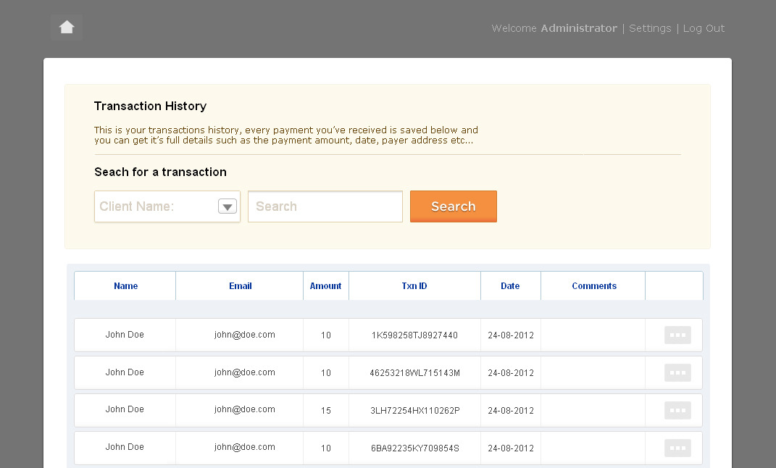Viewport: 776px width, 468px height.
Task: Sort by the Date column header
Action: [x=510, y=286]
